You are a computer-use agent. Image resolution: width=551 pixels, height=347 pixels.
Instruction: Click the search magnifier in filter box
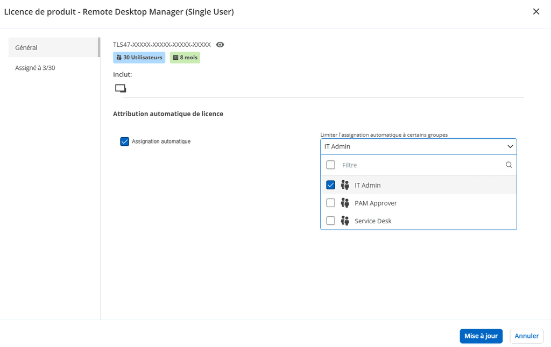coord(508,165)
